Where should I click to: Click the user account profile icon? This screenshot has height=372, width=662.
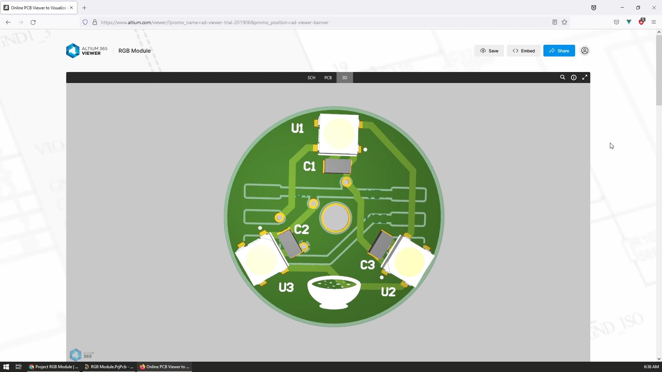585,50
